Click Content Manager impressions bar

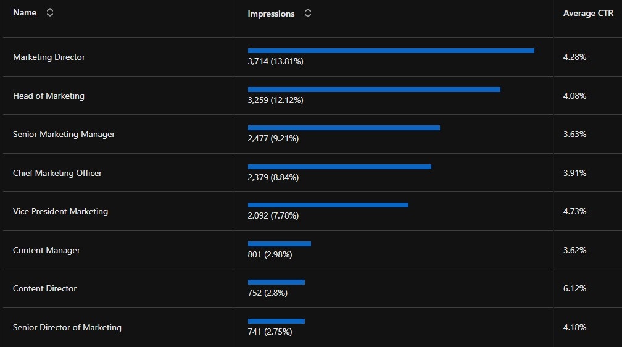tap(279, 244)
